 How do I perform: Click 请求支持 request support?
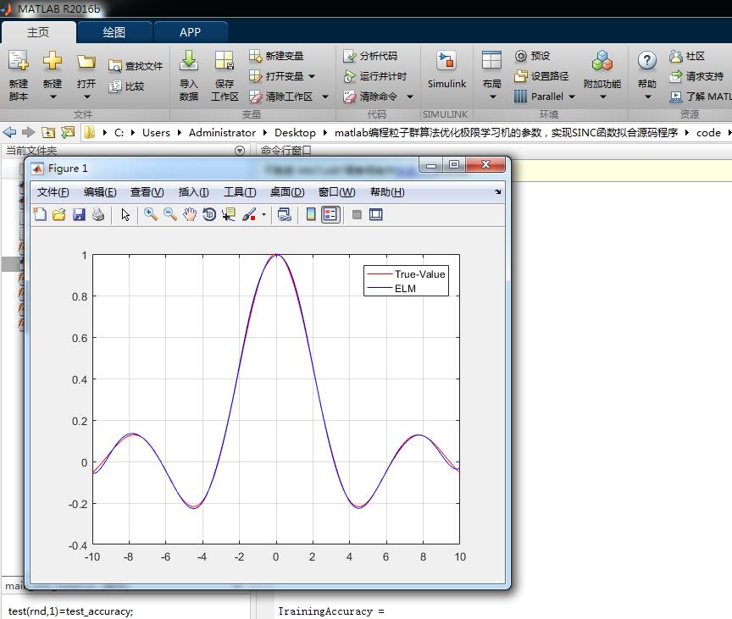pyautogui.click(x=696, y=76)
